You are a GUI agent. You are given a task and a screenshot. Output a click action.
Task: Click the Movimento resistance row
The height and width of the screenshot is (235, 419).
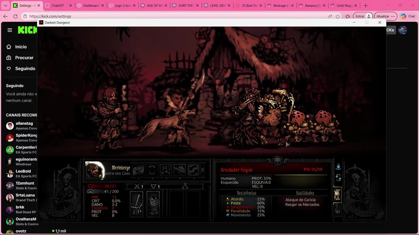(246, 215)
